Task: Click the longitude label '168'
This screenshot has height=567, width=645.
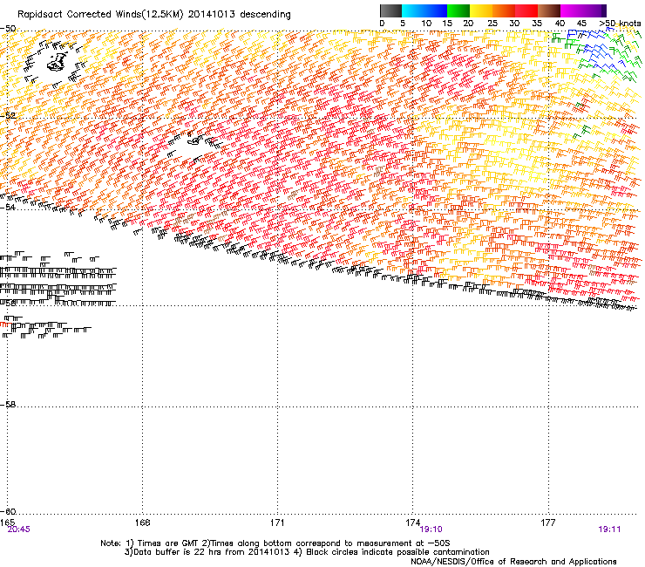Action: pyautogui.click(x=142, y=523)
